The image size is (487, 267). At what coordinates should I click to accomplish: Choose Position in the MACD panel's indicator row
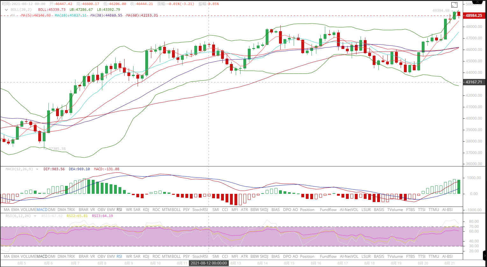click(307, 210)
